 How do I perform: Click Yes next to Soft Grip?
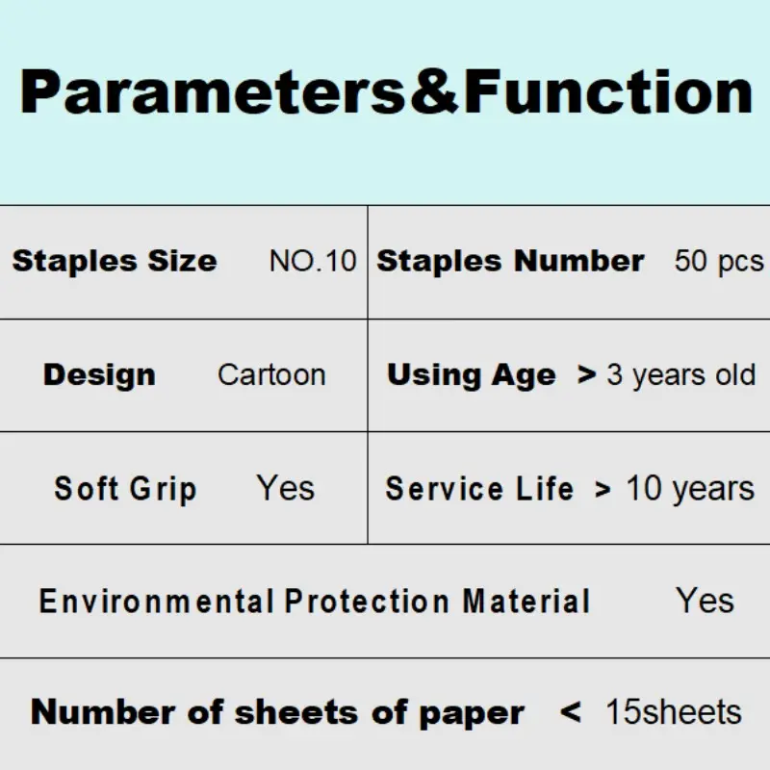[x=286, y=488]
